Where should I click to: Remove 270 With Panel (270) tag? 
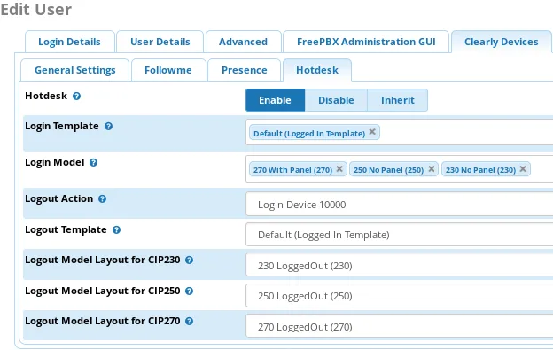pyautogui.click(x=339, y=169)
